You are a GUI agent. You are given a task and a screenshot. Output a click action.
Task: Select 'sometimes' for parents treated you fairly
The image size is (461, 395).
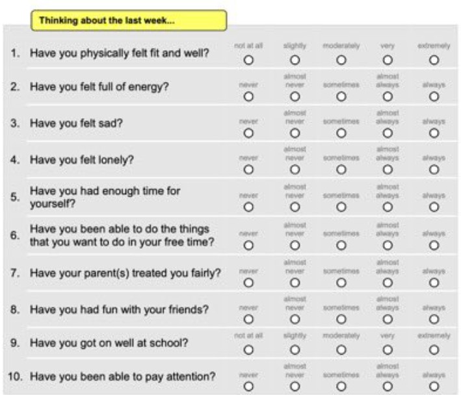(341, 283)
